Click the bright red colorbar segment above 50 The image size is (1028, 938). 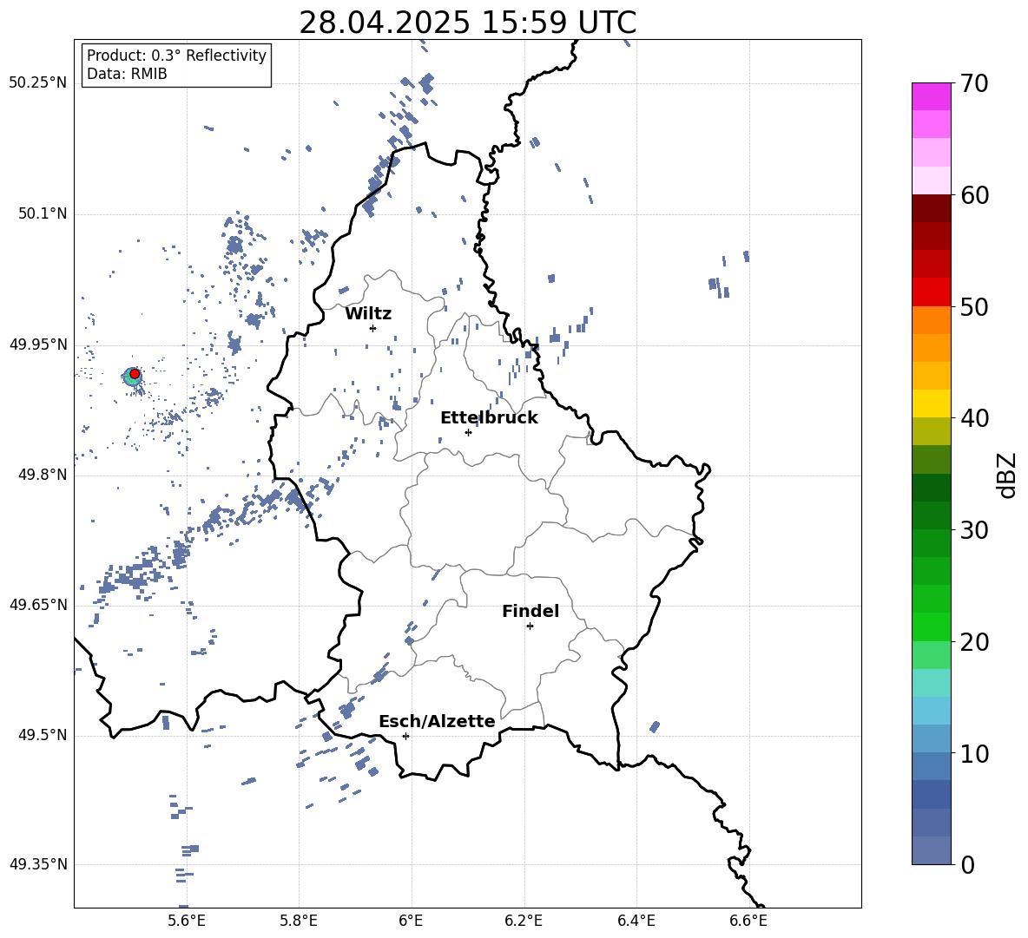click(x=931, y=292)
